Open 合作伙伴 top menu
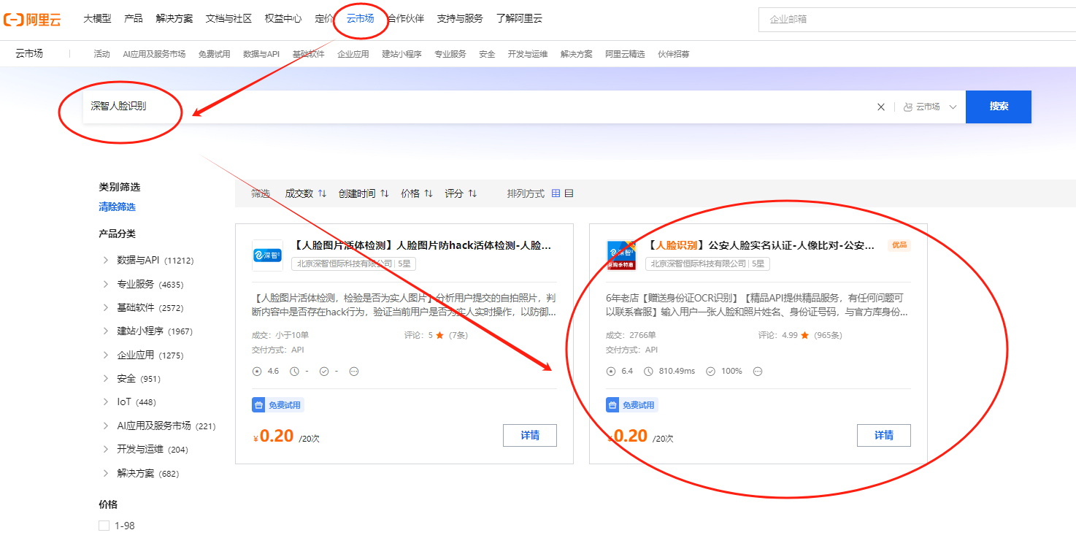Image resolution: width=1076 pixels, height=538 pixels. (x=406, y=19)
